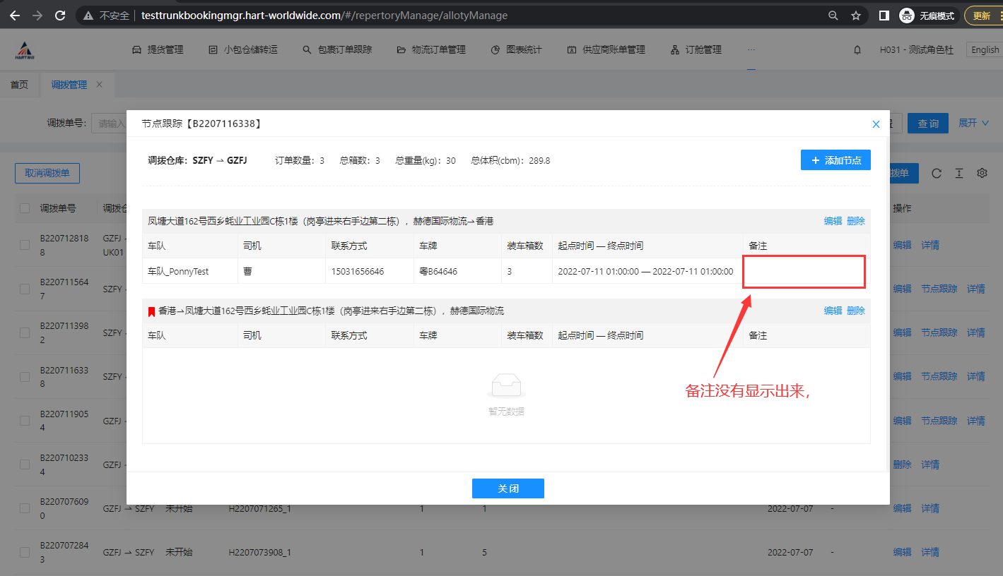Switch to the 首页 tab
This screenshot has height=576, width=1003.
(x=19, y=85)
